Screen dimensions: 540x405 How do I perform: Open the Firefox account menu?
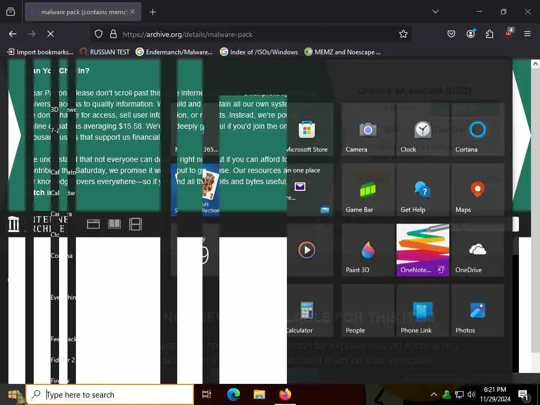[x=470, y=34]
